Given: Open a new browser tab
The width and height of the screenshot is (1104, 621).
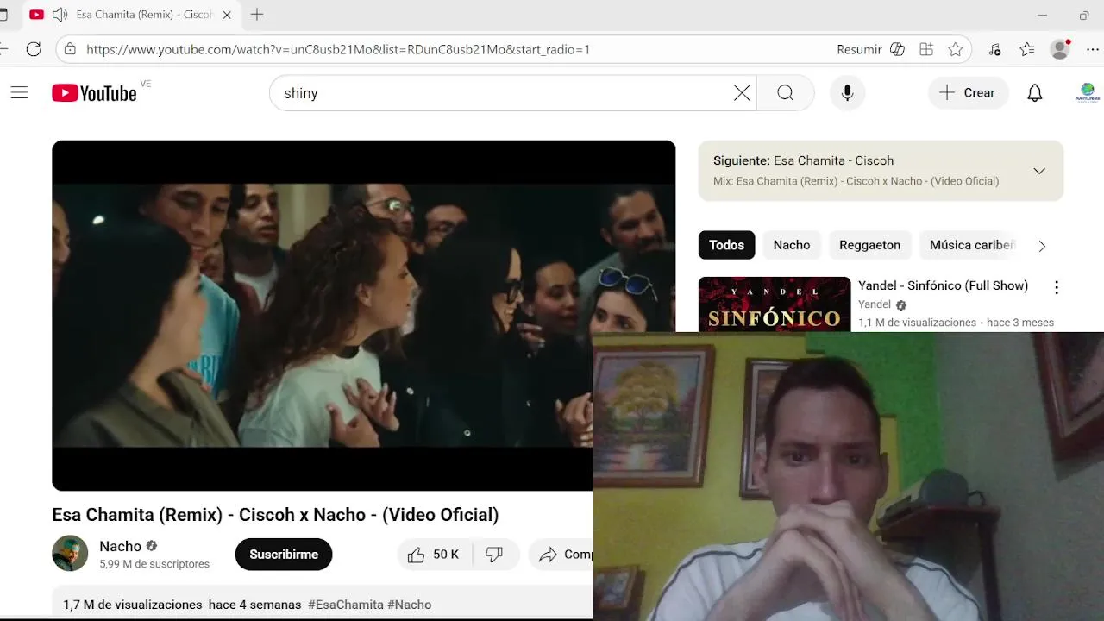Looking at the screenshot, I should point(257,15).
